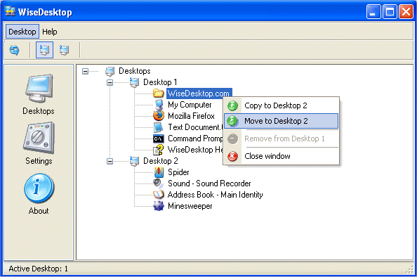The image size is (417, 277).
Task: Click the refresh icon in the toolbar
Action: point(14,50)
